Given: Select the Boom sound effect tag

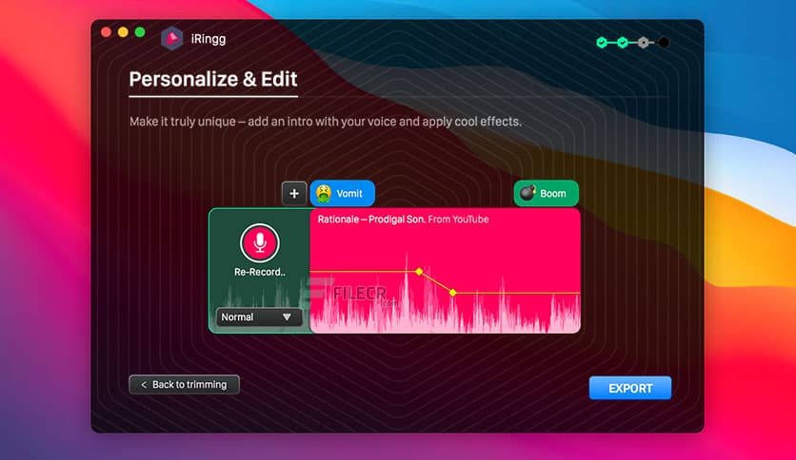Looking at the screenshot, I should pos(547,193).
